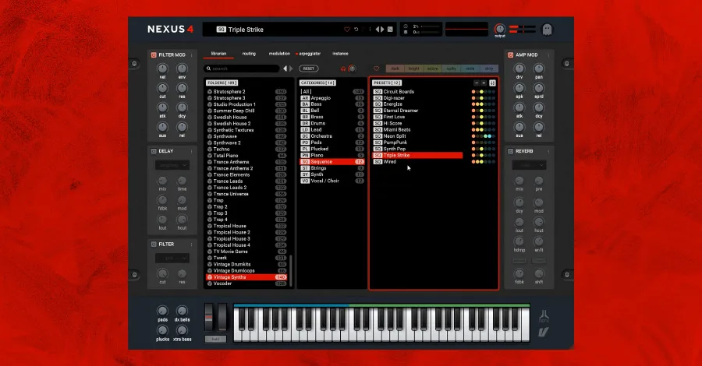Click the search history left arrow
The image size is (702, 366).
285,69
